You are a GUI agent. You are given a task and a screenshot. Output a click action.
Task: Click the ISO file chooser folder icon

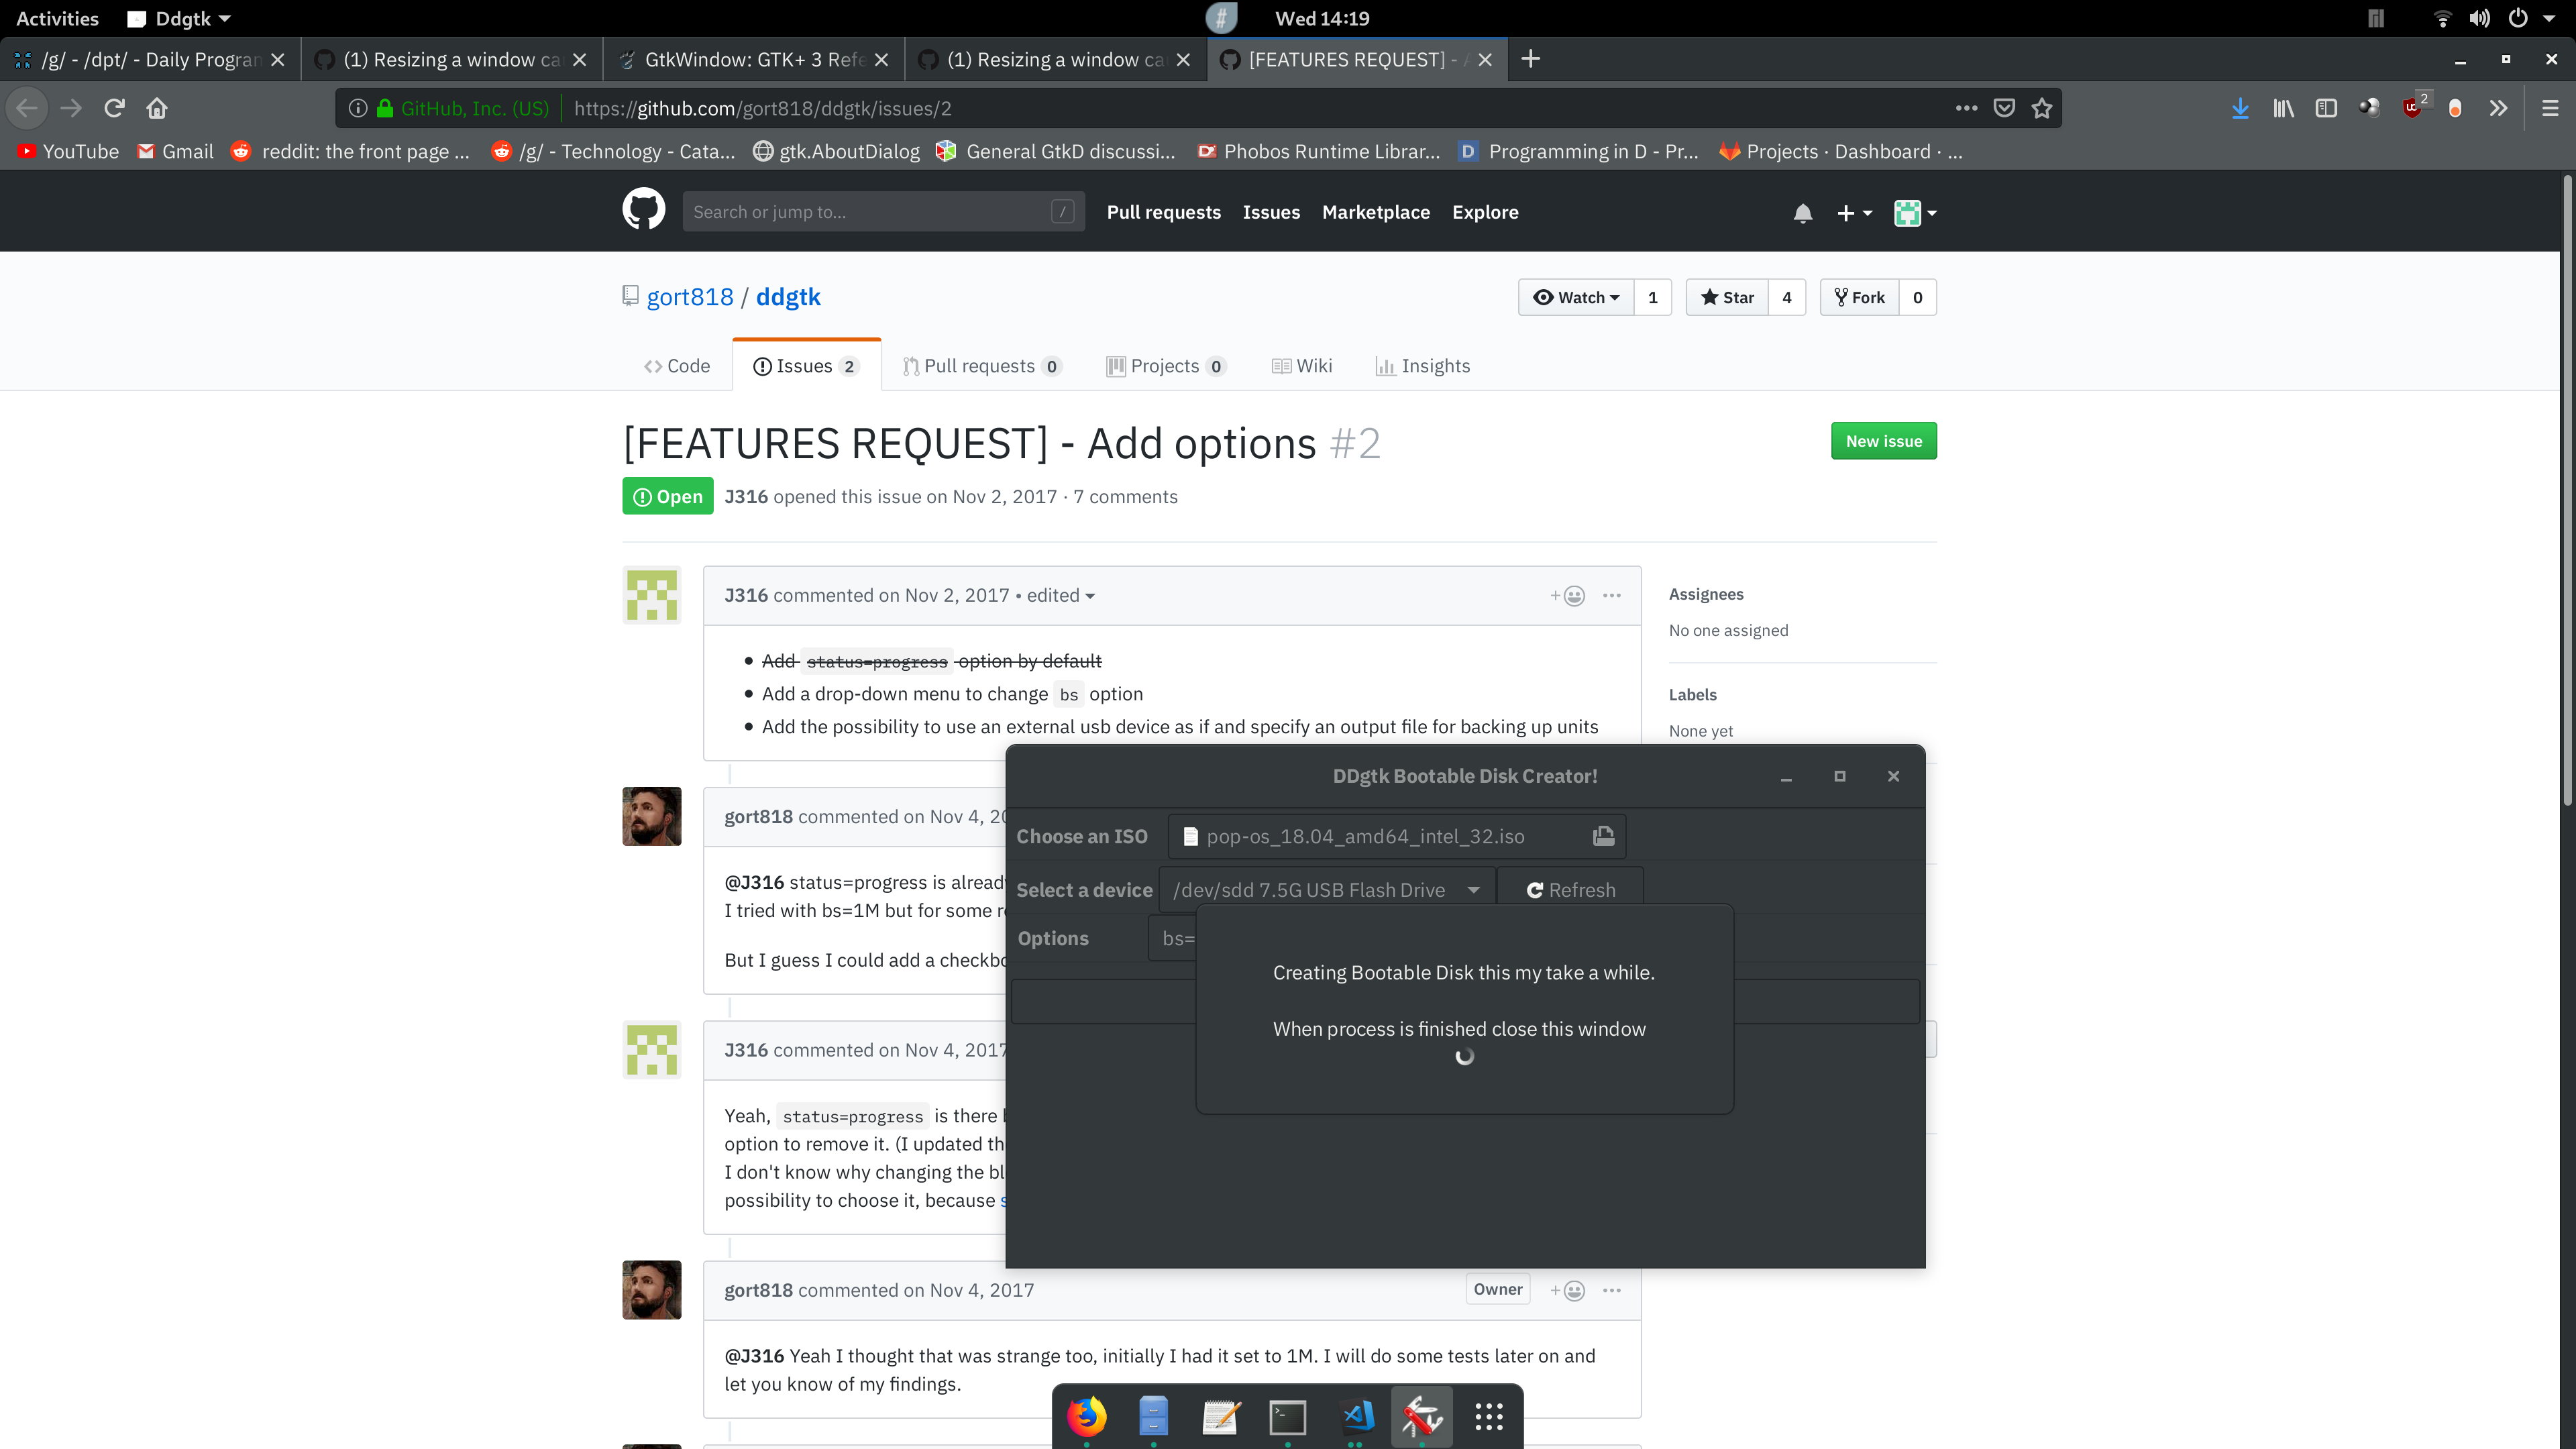pyautogui.click(x=1603, y=836)
